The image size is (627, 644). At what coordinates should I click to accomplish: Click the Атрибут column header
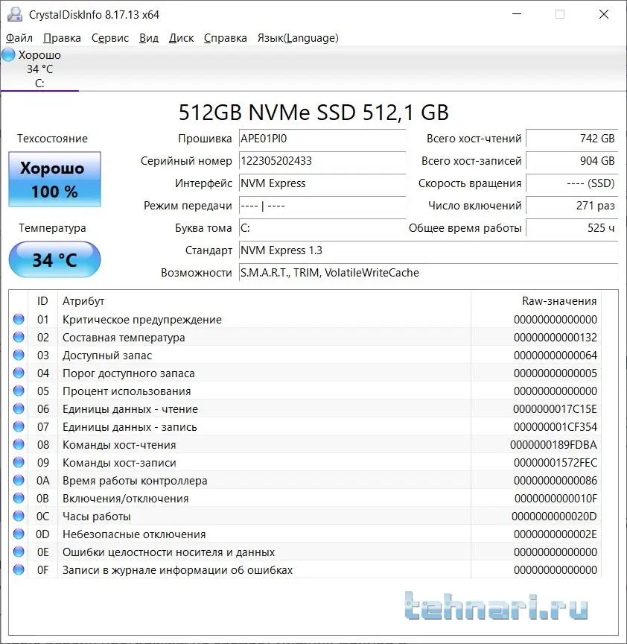click(83, 301)
